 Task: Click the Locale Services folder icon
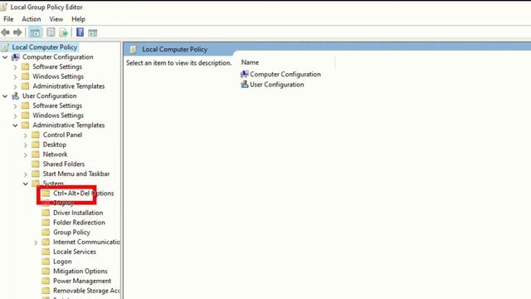46,252
